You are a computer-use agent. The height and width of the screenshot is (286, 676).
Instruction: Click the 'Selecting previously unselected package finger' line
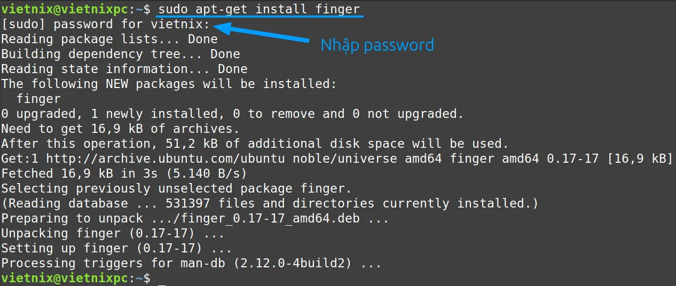[x=177, y=188]
